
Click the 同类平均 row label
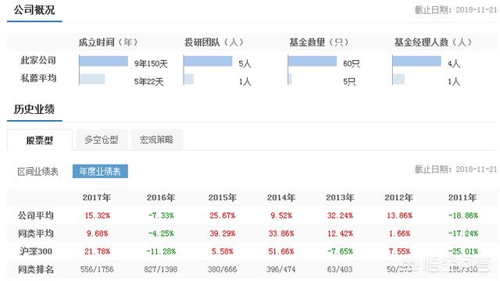click(36, 233)
